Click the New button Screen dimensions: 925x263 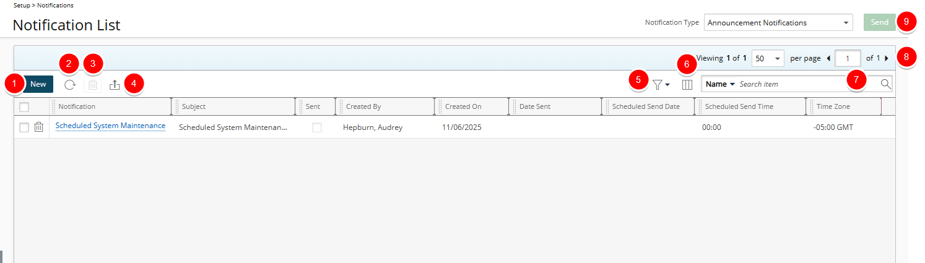[38, 84]
